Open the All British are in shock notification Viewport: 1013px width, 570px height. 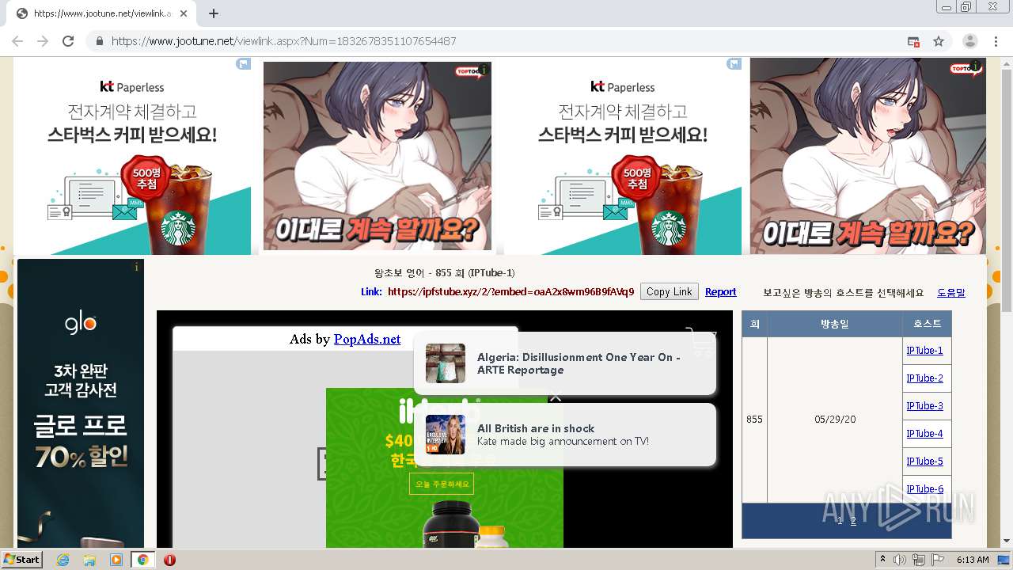click(x=565, y=435)
